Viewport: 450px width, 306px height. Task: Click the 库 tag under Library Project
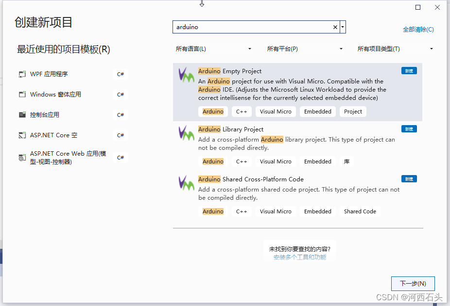coord(346,161)
